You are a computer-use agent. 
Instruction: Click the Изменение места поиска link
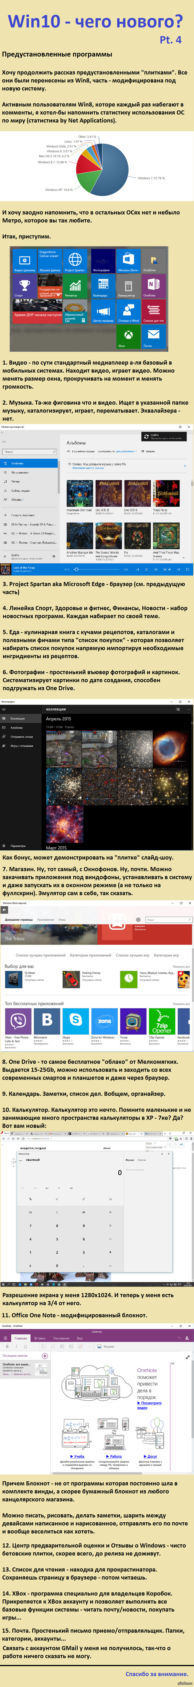pyautogui.click(x=88, y=467)
